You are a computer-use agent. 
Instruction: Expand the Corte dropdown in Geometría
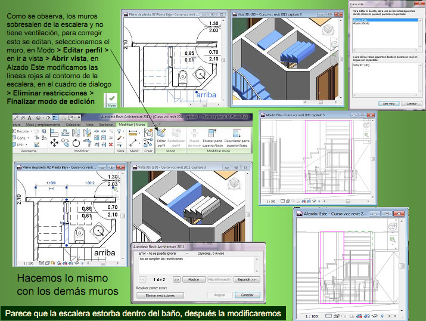pos(23,137)
